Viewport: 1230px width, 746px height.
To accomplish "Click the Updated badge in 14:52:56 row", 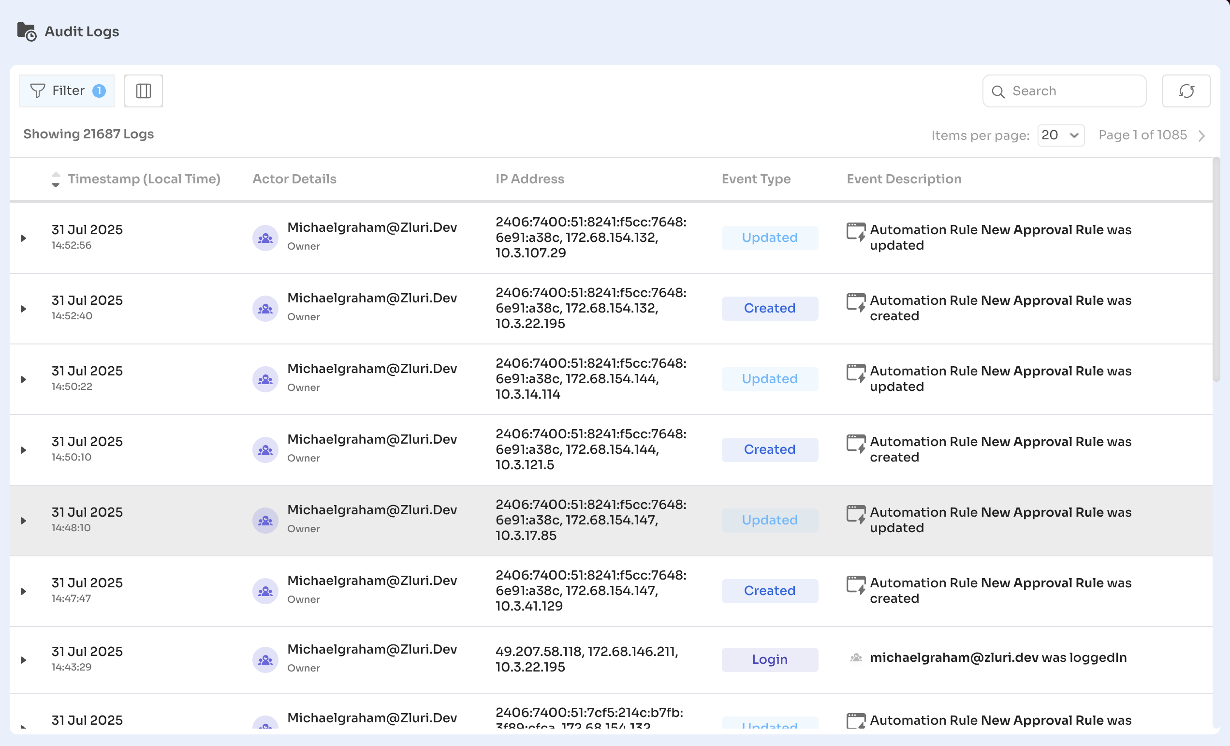I will pyautogui.click(x=769, y=238).
